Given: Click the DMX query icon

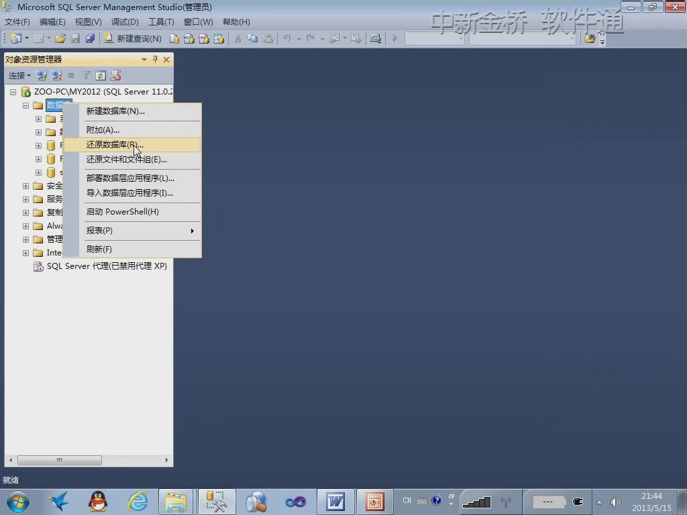Looking at the screenshot, I should [204, 38].
